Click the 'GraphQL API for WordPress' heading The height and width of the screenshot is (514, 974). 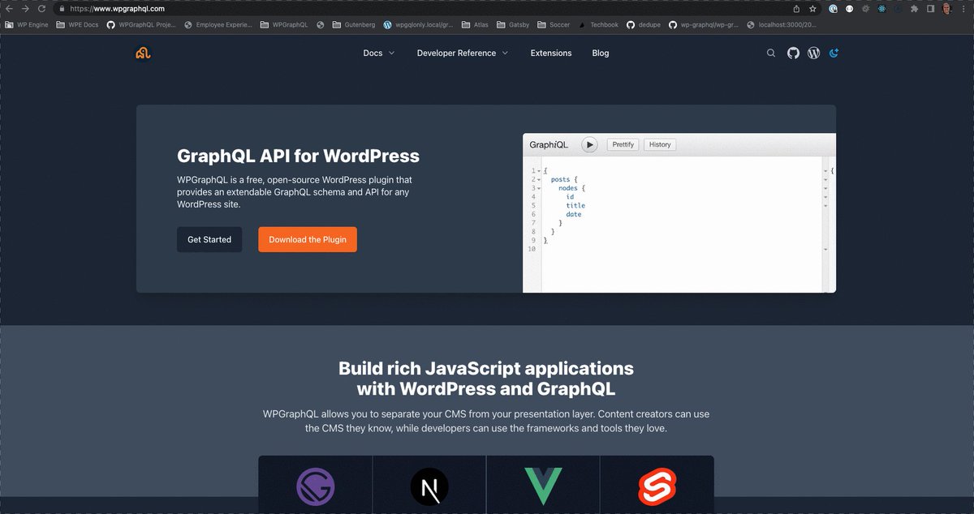point(298,156)
